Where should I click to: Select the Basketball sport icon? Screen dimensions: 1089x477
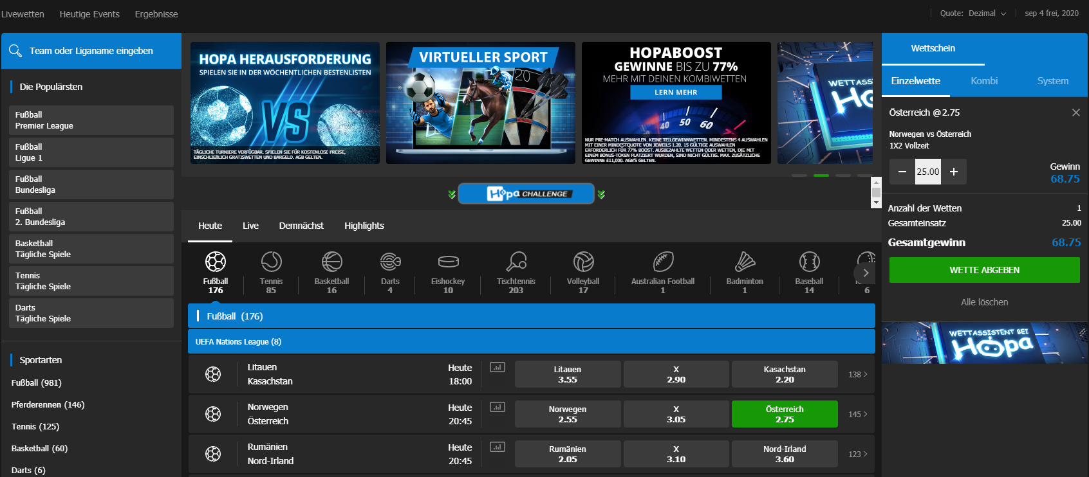tap(331, 262)
